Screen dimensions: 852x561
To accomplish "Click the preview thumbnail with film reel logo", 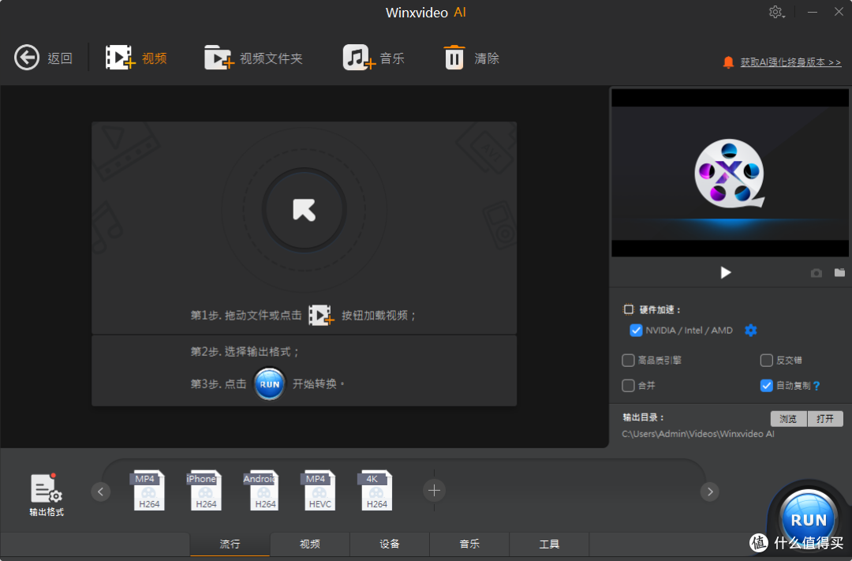I will point(730,173).
